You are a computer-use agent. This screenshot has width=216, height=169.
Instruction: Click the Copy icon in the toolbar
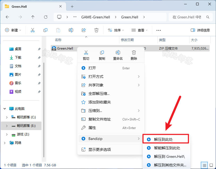click(45, 30)
